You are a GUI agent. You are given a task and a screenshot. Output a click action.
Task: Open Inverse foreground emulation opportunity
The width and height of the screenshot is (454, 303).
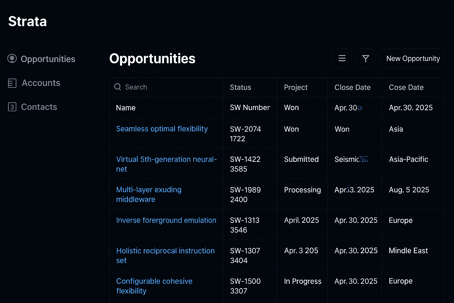pos(166,220)
